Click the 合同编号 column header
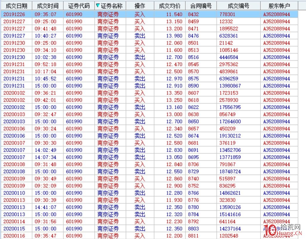The height and width of the screenshot is (239, 306). [x=201, y=6]
